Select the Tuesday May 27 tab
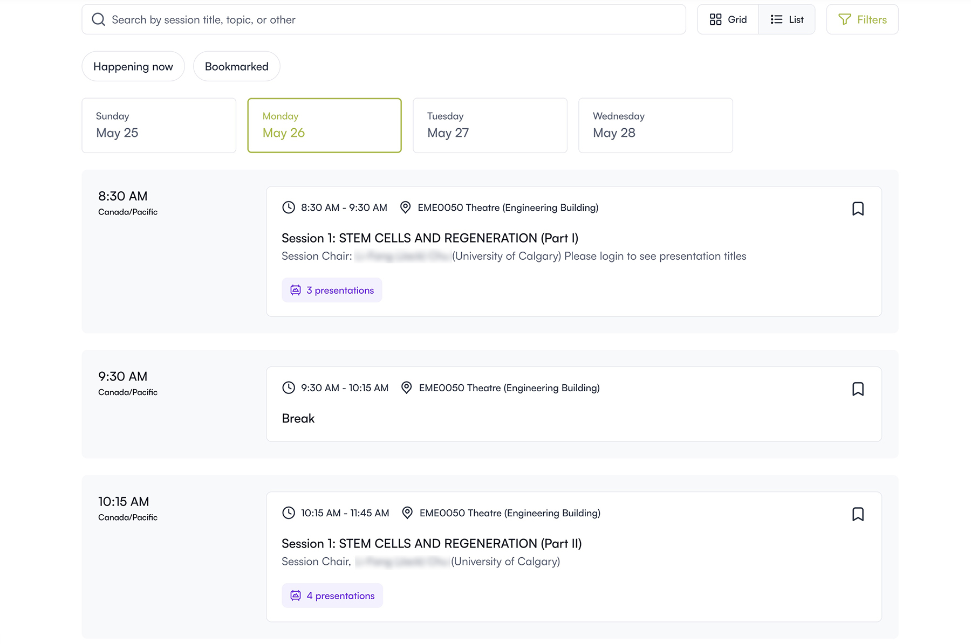This screenshot has width=971, height=644. pos(489,125)
